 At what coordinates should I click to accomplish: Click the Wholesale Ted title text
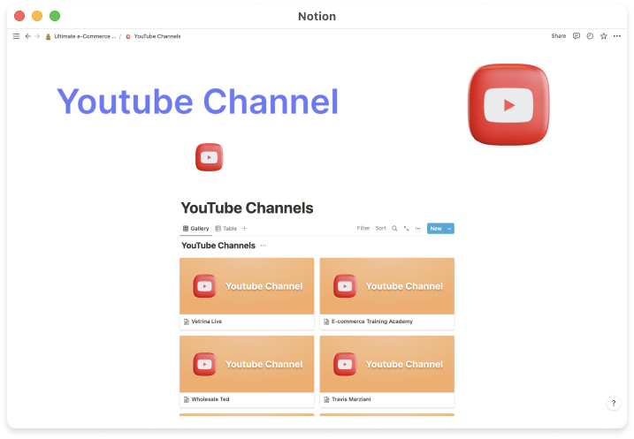click(x=210, y=399)
